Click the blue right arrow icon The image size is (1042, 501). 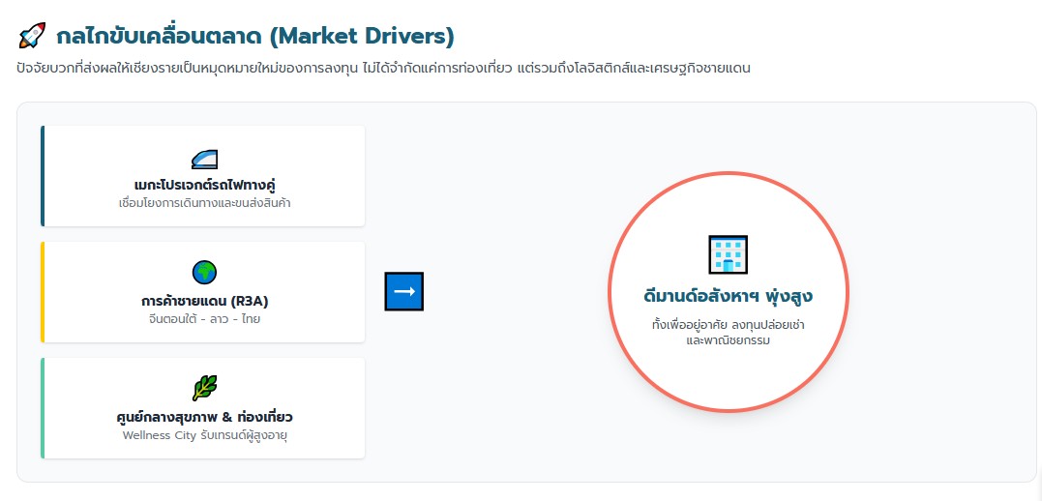click(404, 291)
